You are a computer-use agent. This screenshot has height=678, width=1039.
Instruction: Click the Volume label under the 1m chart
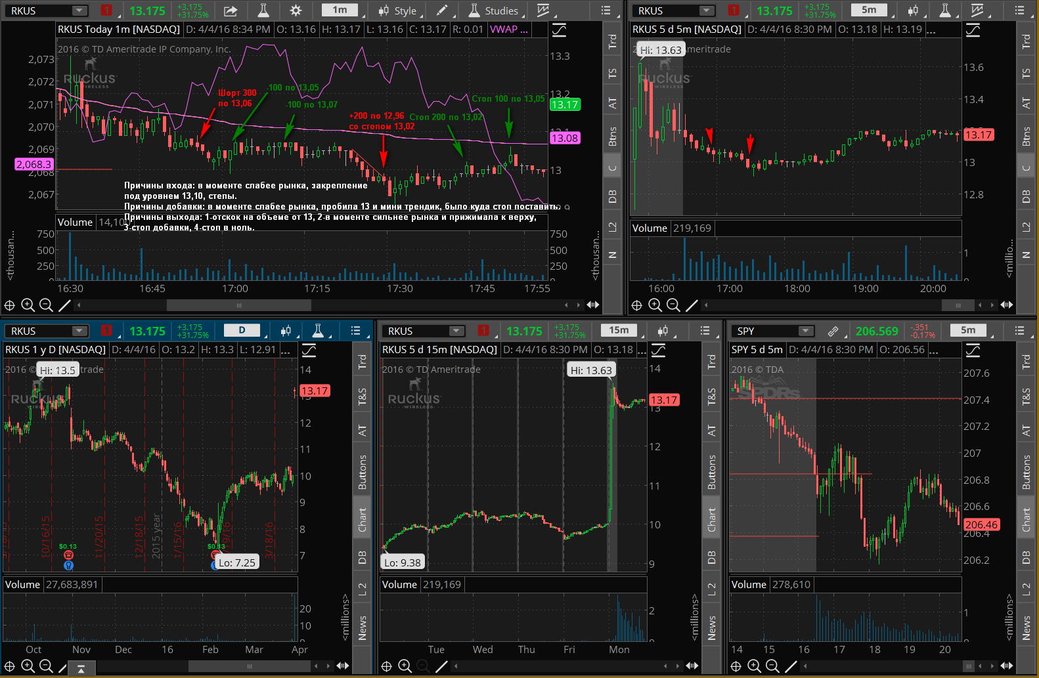click(x=75, y=222)
